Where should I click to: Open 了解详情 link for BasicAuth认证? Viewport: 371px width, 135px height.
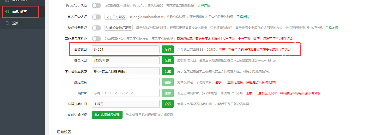click(x=204, y=5)
